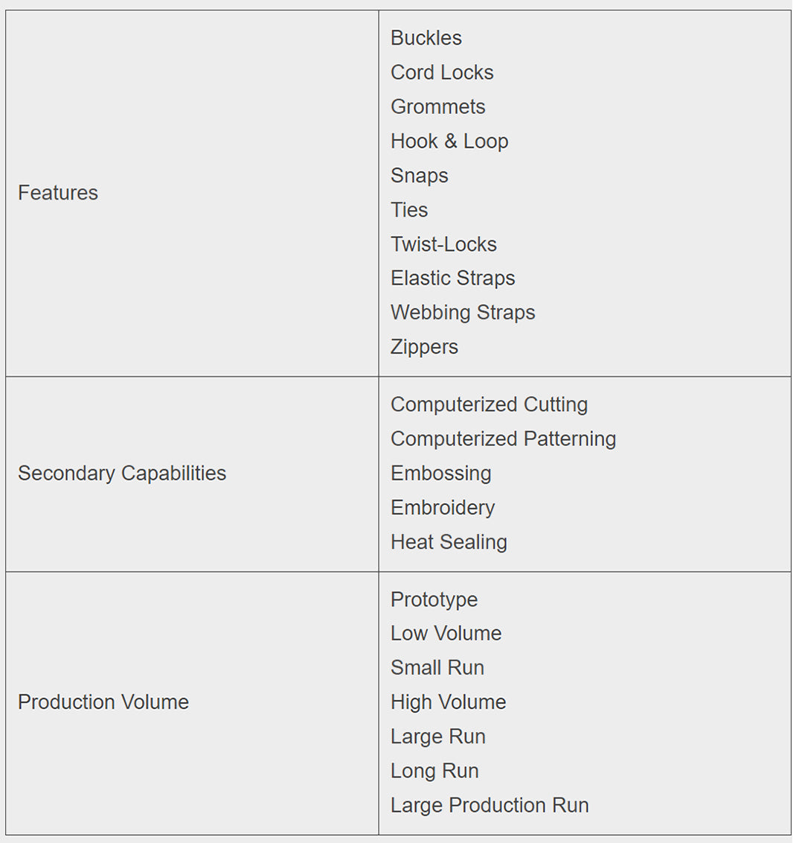799x843 pixels.
Task: Select Computerized Cutting entry
Action: tap(489, 404)
